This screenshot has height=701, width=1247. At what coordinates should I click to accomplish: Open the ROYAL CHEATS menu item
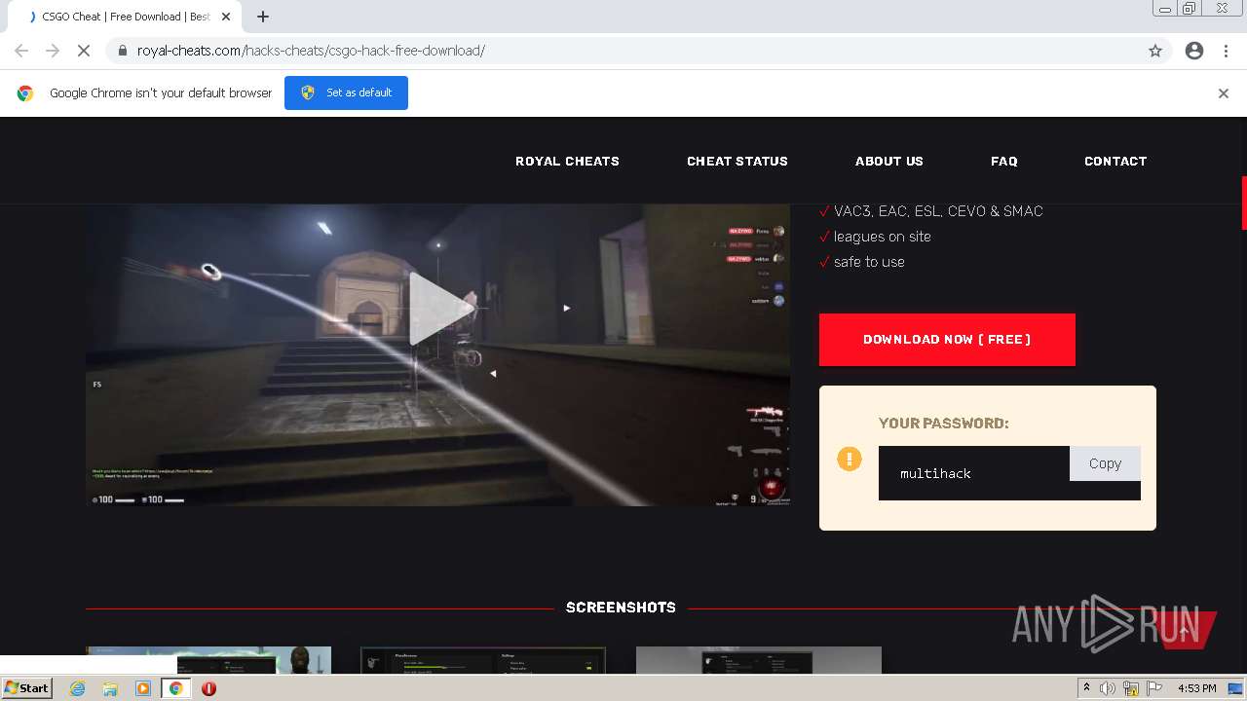[567, 162]
